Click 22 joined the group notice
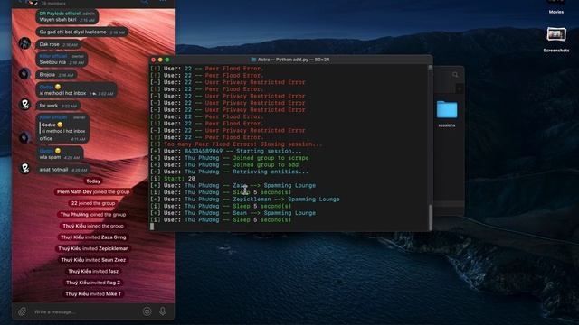The height and width of the screenshot is (325, 579). [93, 203]
